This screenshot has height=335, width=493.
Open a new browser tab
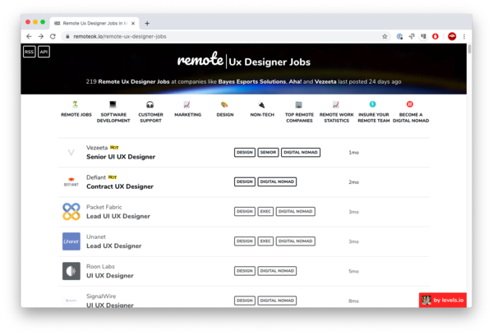click(147, 23)
